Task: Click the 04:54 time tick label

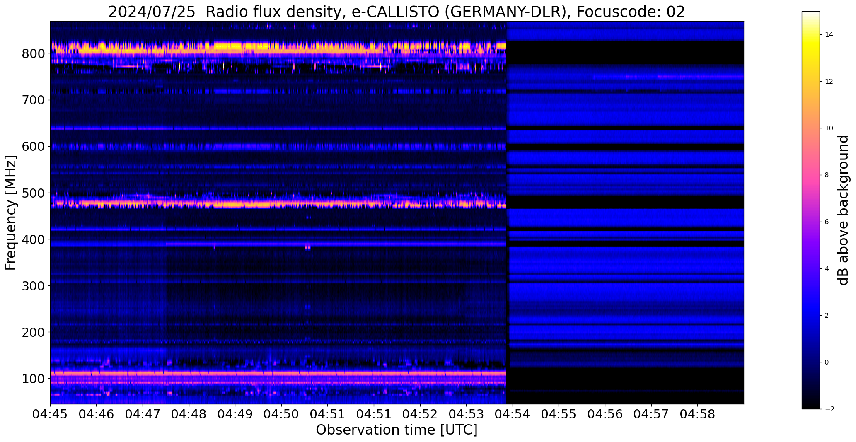Action: pos(513,414)
